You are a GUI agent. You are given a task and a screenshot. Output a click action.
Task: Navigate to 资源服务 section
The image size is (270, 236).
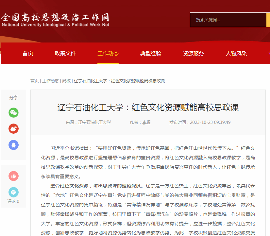click(x=193, y=54)
